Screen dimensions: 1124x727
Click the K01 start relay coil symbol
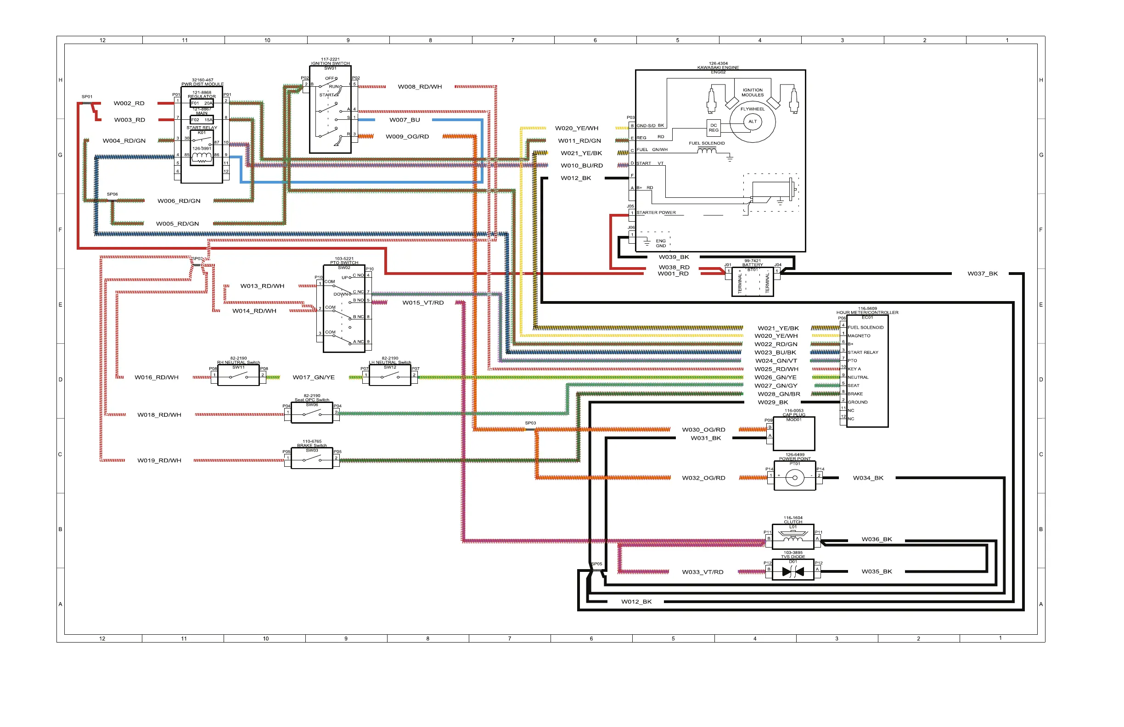pos(202,157)
